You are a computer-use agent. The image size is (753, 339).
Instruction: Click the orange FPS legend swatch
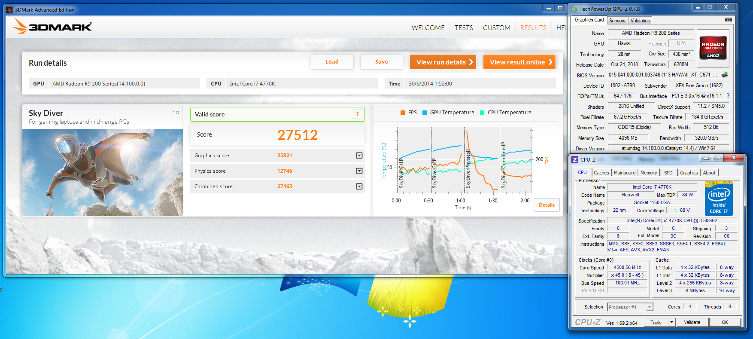(x=403, y=113)
